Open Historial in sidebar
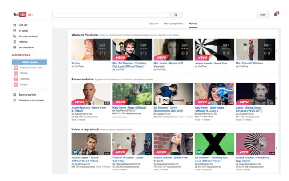Viewport: 289px width, 181px height. coord(23,42)
